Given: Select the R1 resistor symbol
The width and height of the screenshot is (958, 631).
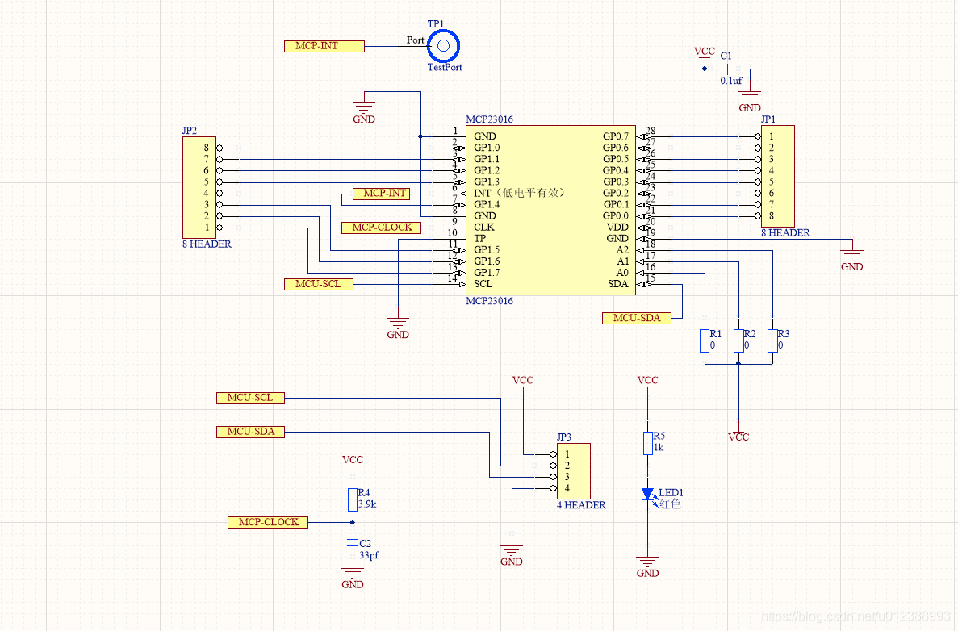Looking at the screenshot, I should tap(705, 341).
